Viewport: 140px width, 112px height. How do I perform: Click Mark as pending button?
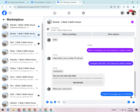pos(69,34)
